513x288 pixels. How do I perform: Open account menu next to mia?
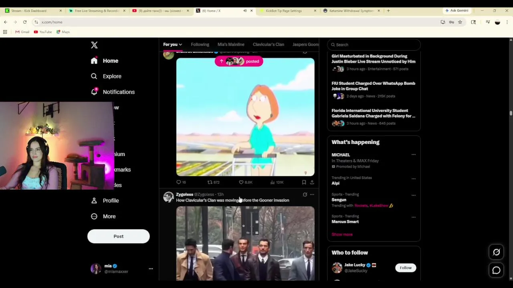coord(151,269)
